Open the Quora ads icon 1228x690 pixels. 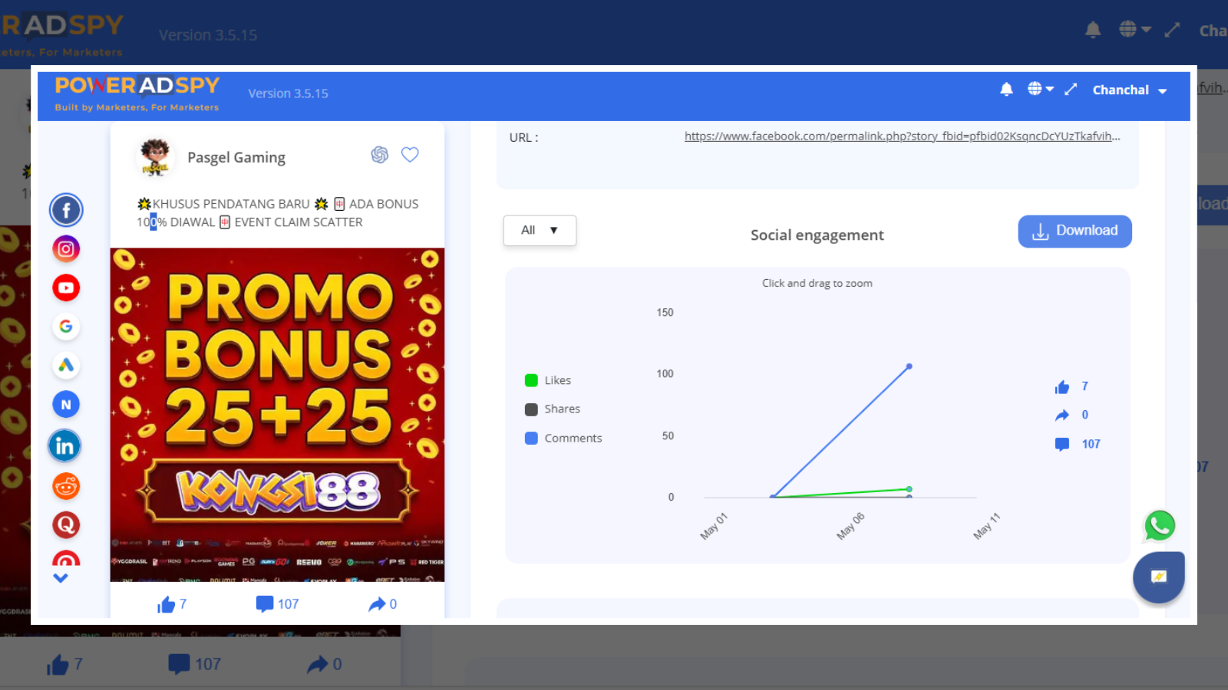click(x=66, y=525)
